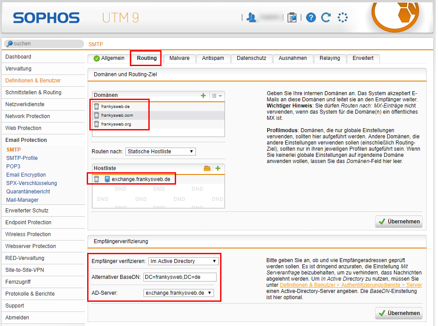Add new host with Hostliste plus icon

(x=217, y=168)
